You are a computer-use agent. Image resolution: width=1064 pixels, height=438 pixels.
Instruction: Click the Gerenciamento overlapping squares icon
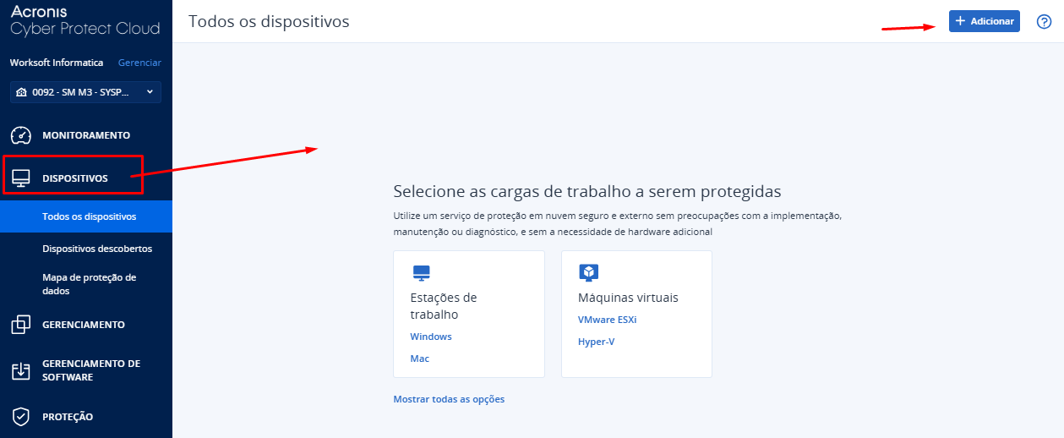coord(21,325)
